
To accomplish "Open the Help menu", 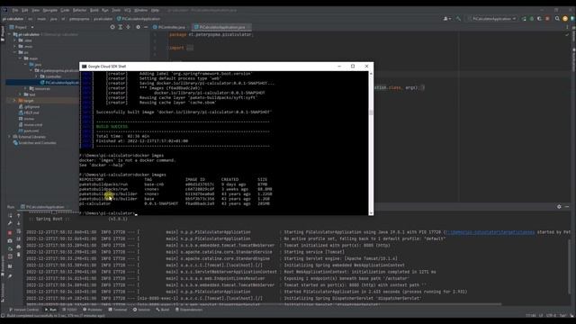I will pos(155,10).
